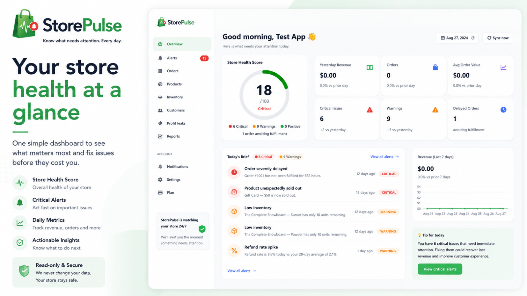Click View all alerts link at top of brief
The image size is (527, 296).
(384, 157)
